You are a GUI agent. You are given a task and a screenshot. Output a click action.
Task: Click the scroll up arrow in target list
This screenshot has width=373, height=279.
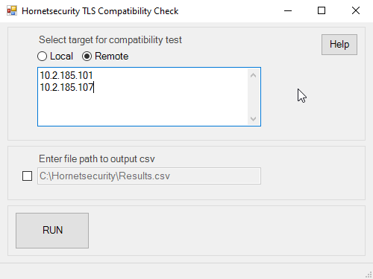pos(253,75)
